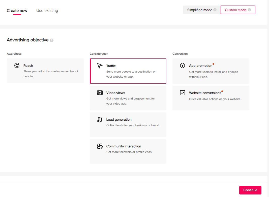Screen dimensions: 269x197
Task: Switch to Custom mode
Action: 238,10
